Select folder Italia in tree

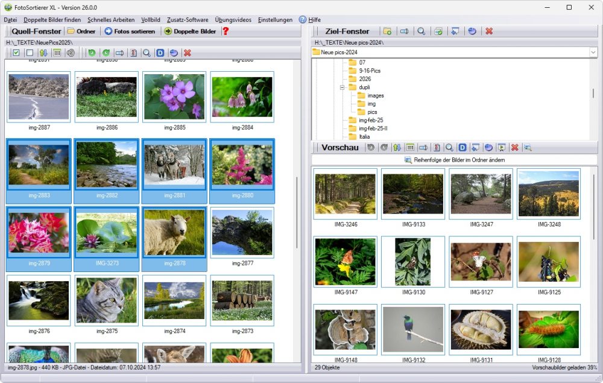(364, 136)
